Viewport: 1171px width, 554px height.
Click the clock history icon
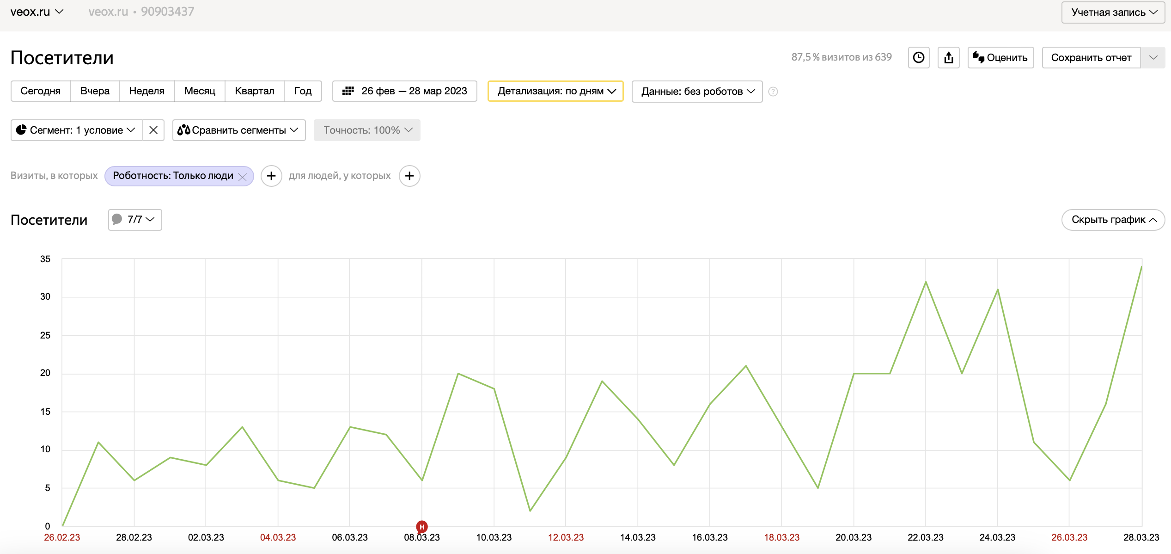(x=919, y=57)
